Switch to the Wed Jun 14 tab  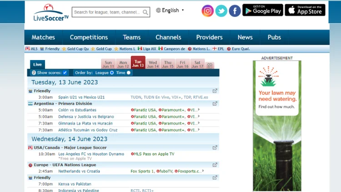(x=153, y=64)
